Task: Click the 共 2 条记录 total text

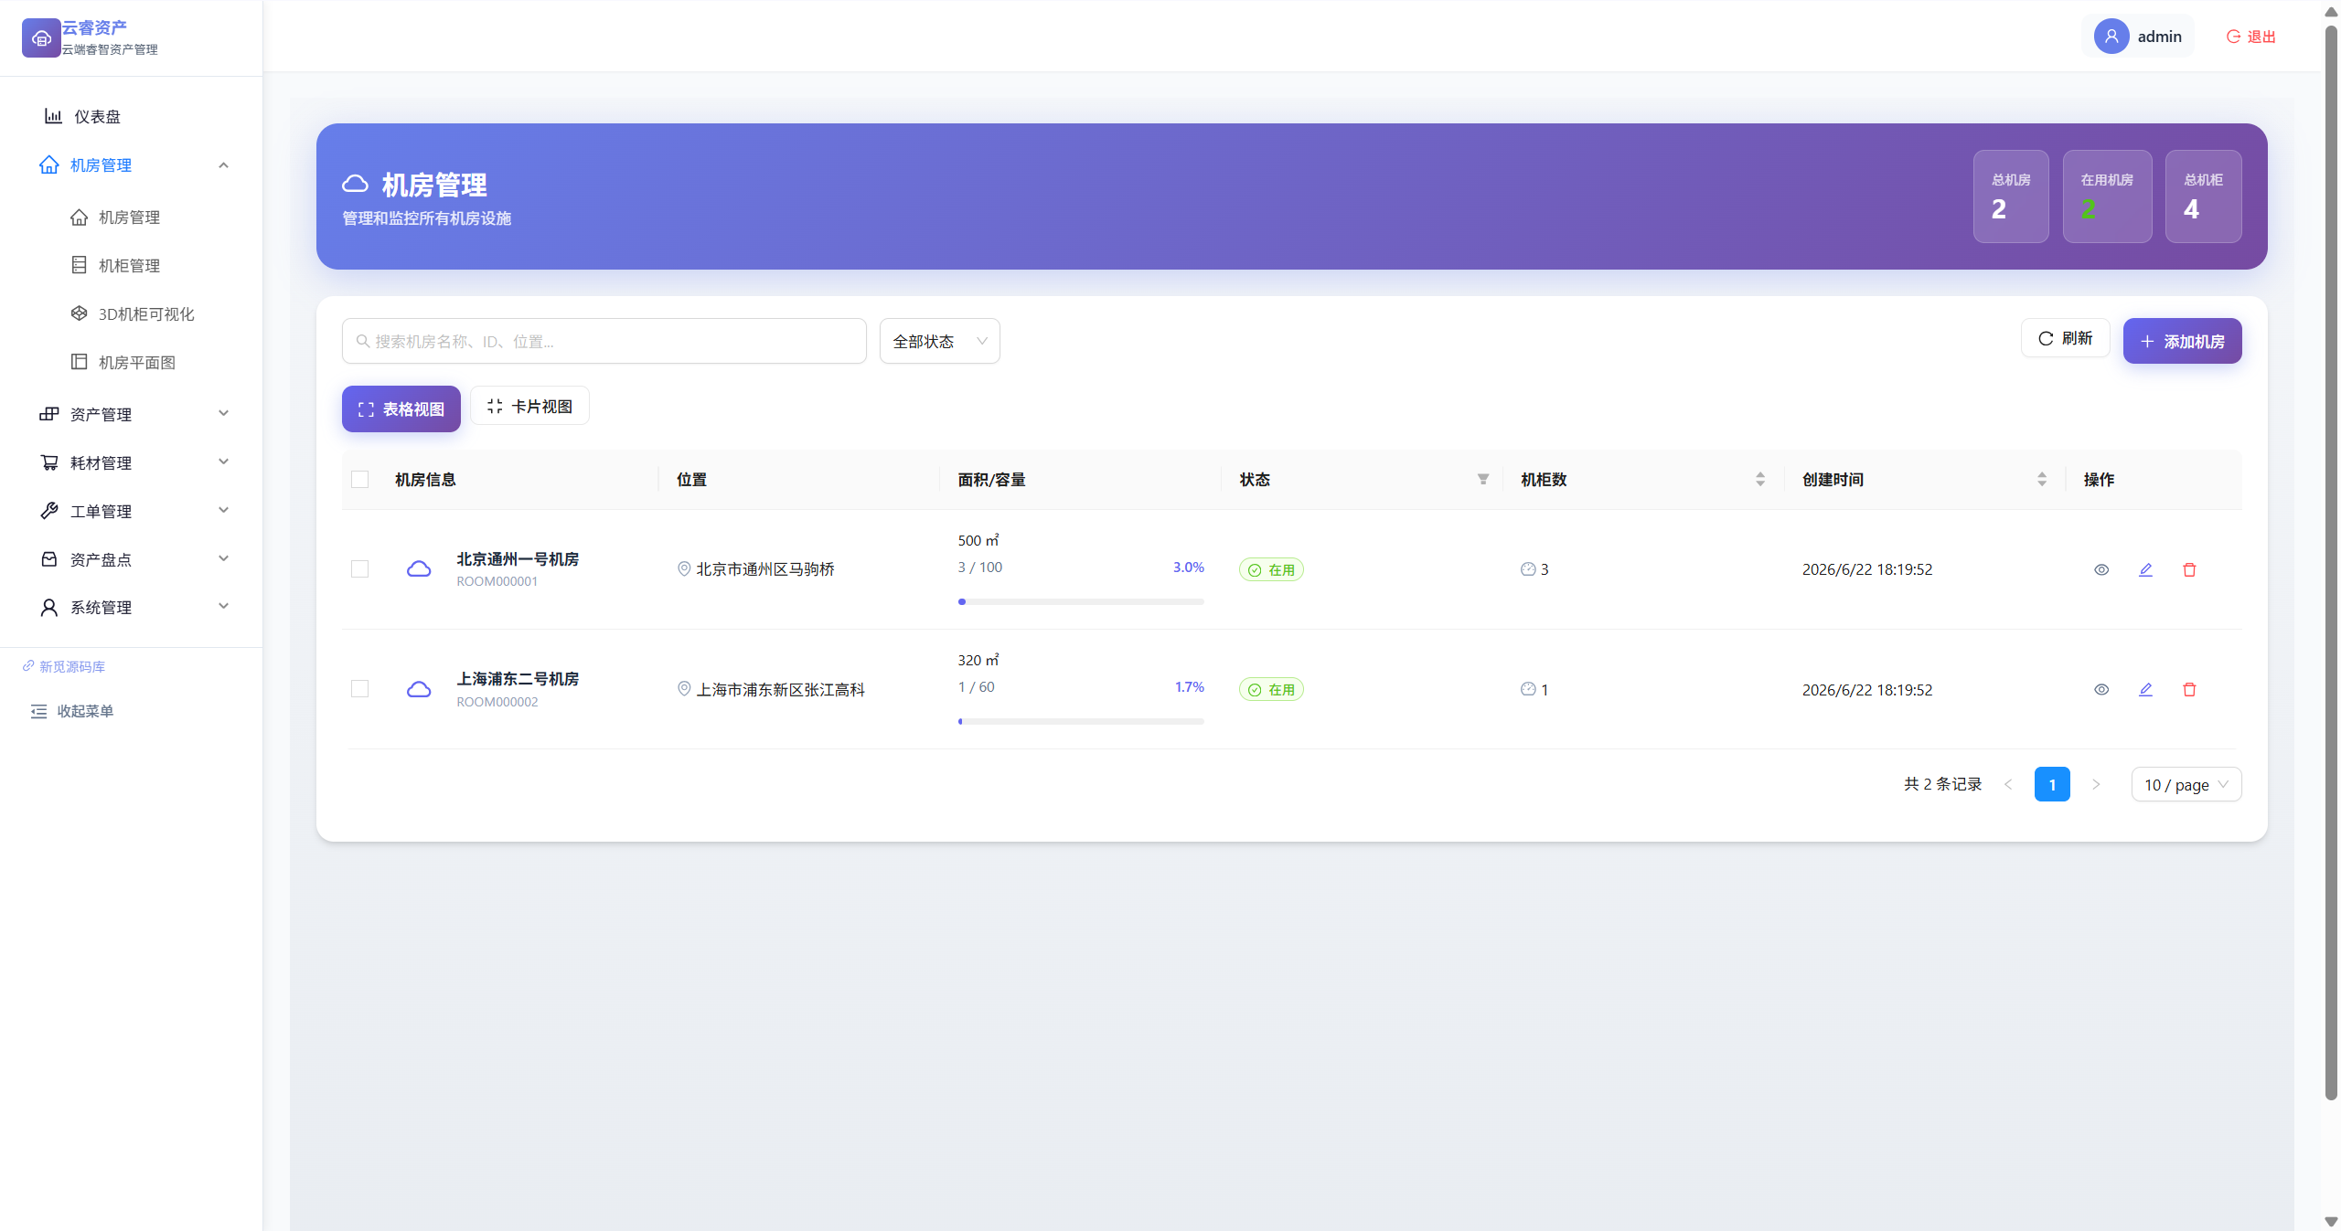Action: pos(1943,784)
